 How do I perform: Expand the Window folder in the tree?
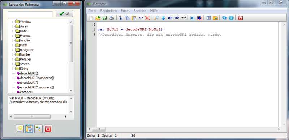click(x=13, y=22)
